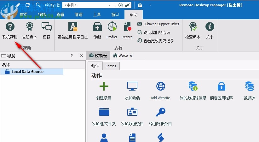Click the user icon in the dashboard's bottom row
Screen dimensions: 259x142
point(104,138)
